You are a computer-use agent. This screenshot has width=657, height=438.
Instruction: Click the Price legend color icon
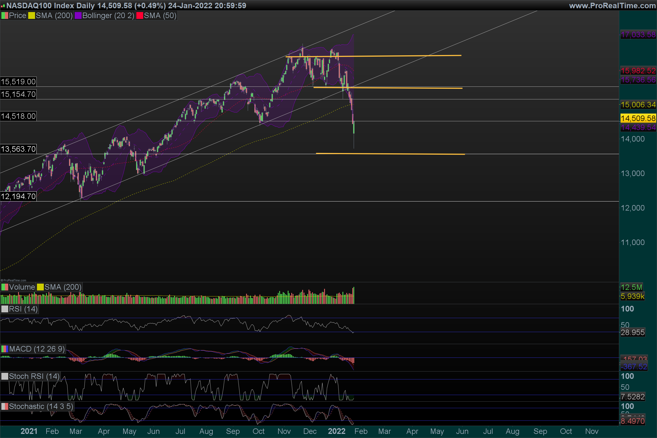[4, 16]
